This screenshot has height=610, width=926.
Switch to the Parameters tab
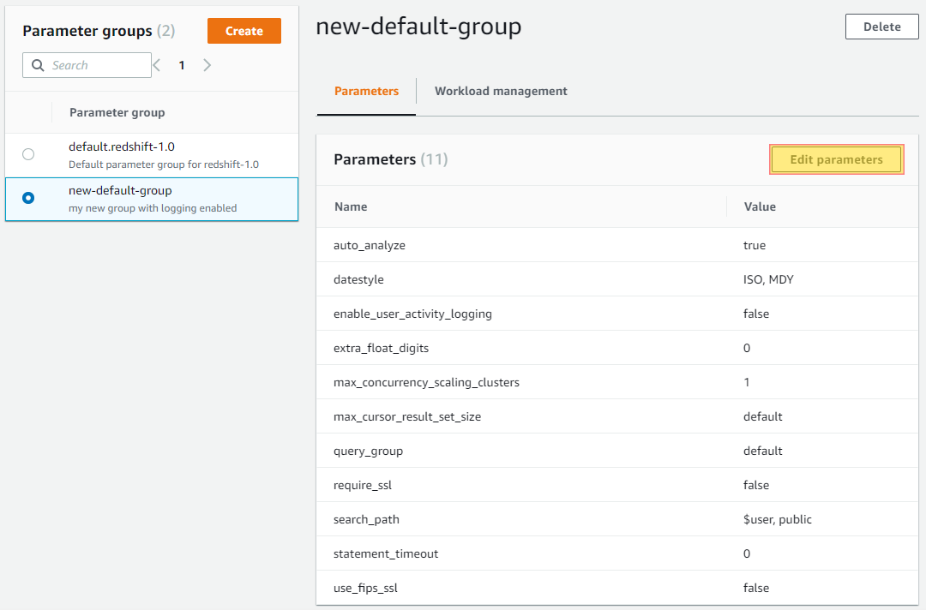click(366, 91)
